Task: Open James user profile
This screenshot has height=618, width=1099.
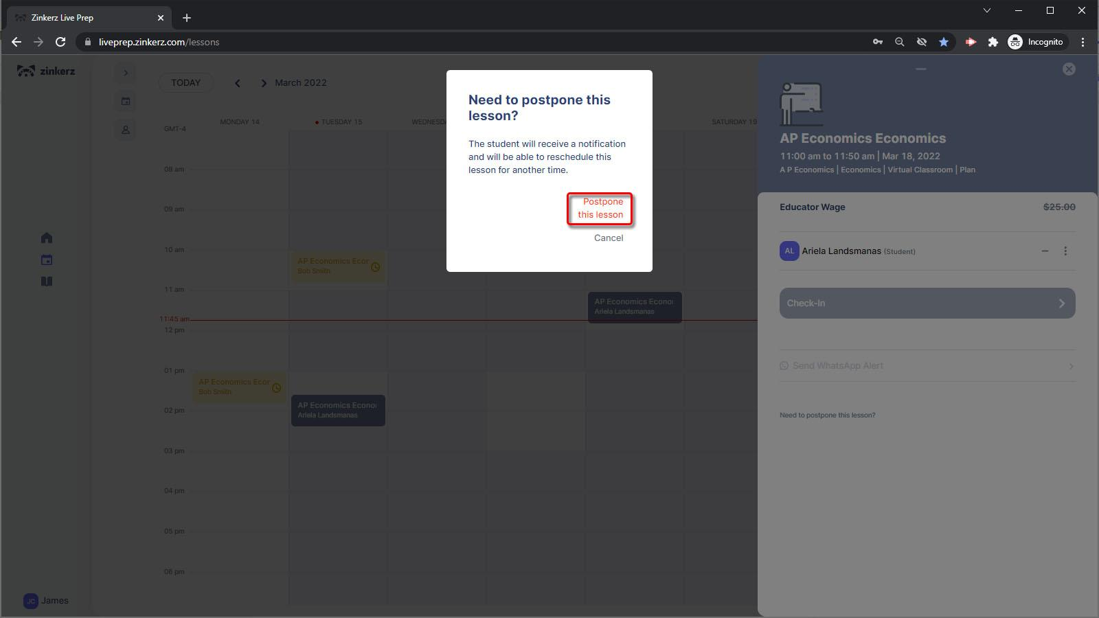Action: [46, 601]
